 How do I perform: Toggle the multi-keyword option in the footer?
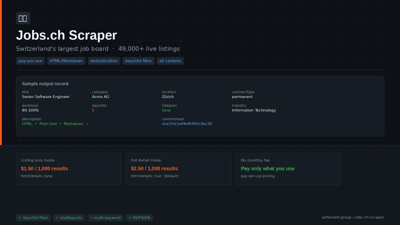click(105, 217)
